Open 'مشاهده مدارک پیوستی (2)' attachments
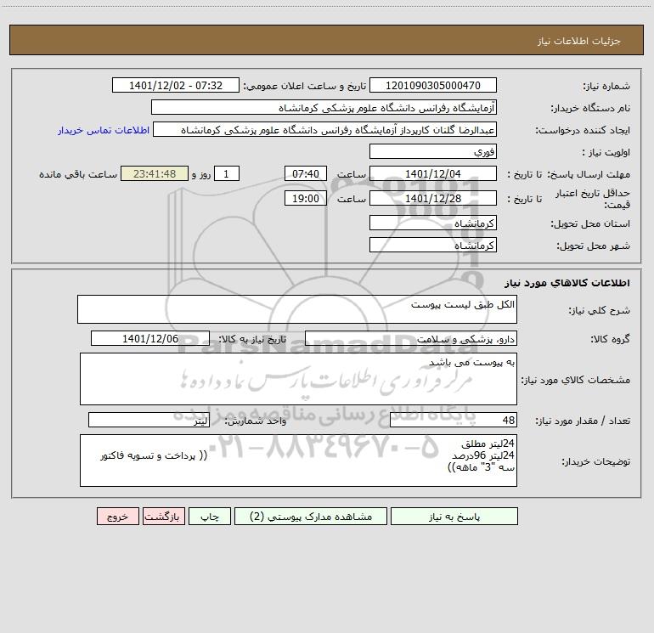 (311, 516)
